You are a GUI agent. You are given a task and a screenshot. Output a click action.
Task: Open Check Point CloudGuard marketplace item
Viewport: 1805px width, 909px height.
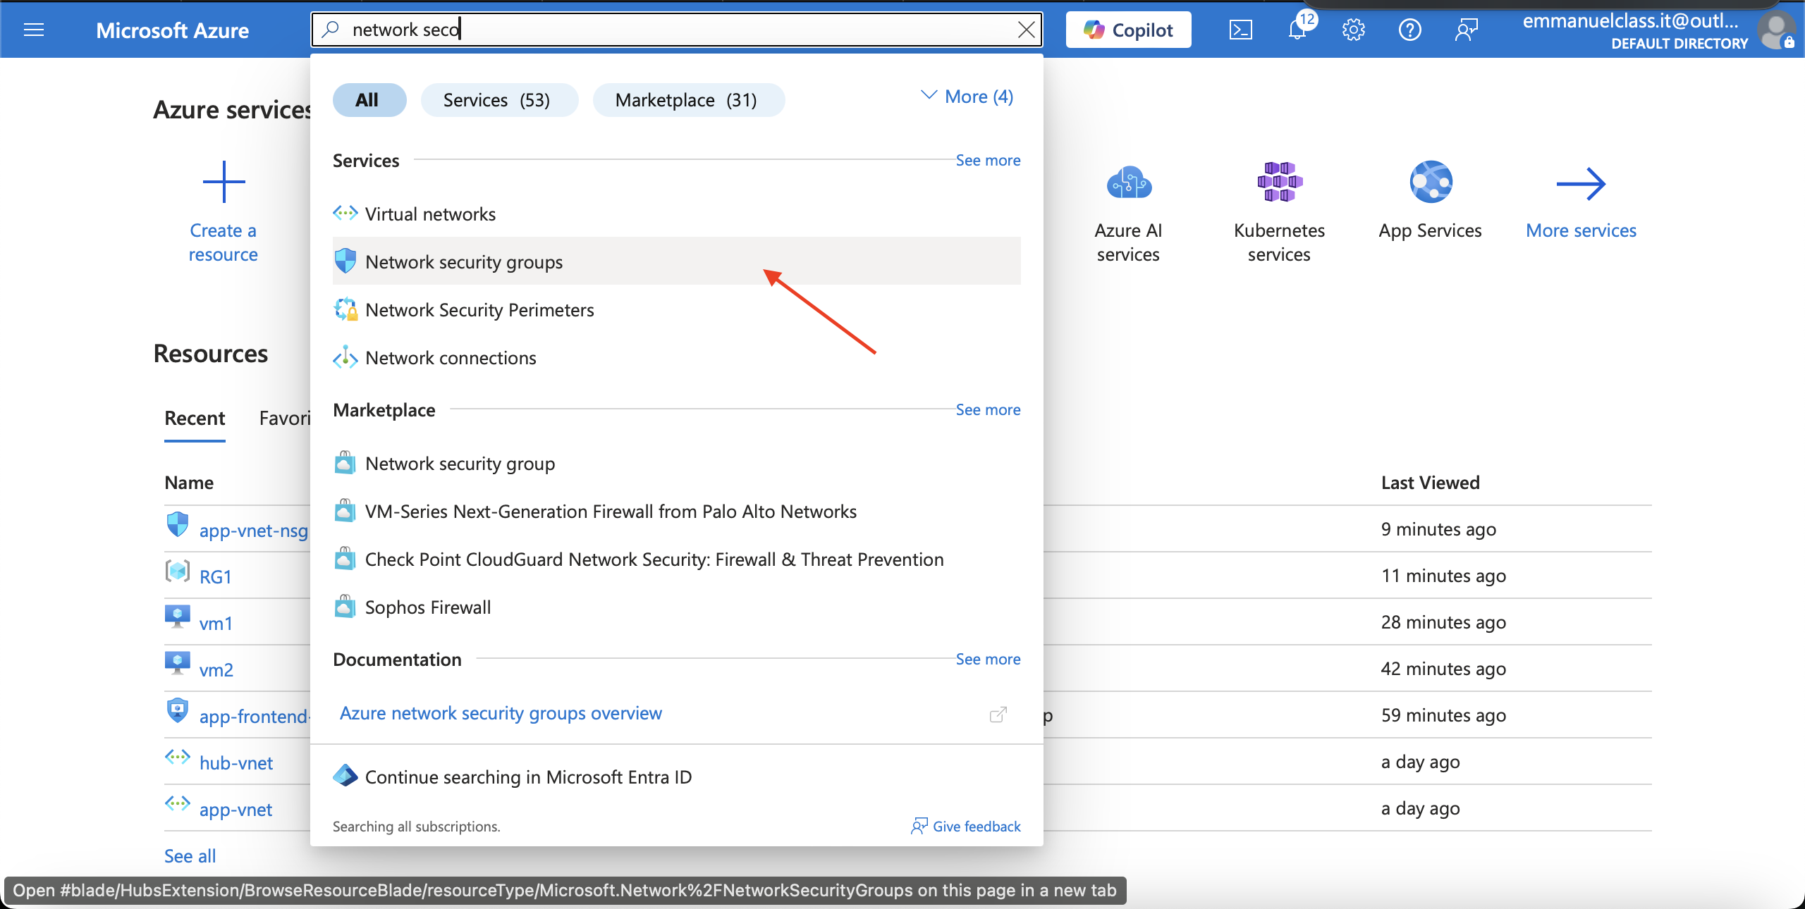coord(676,559)
